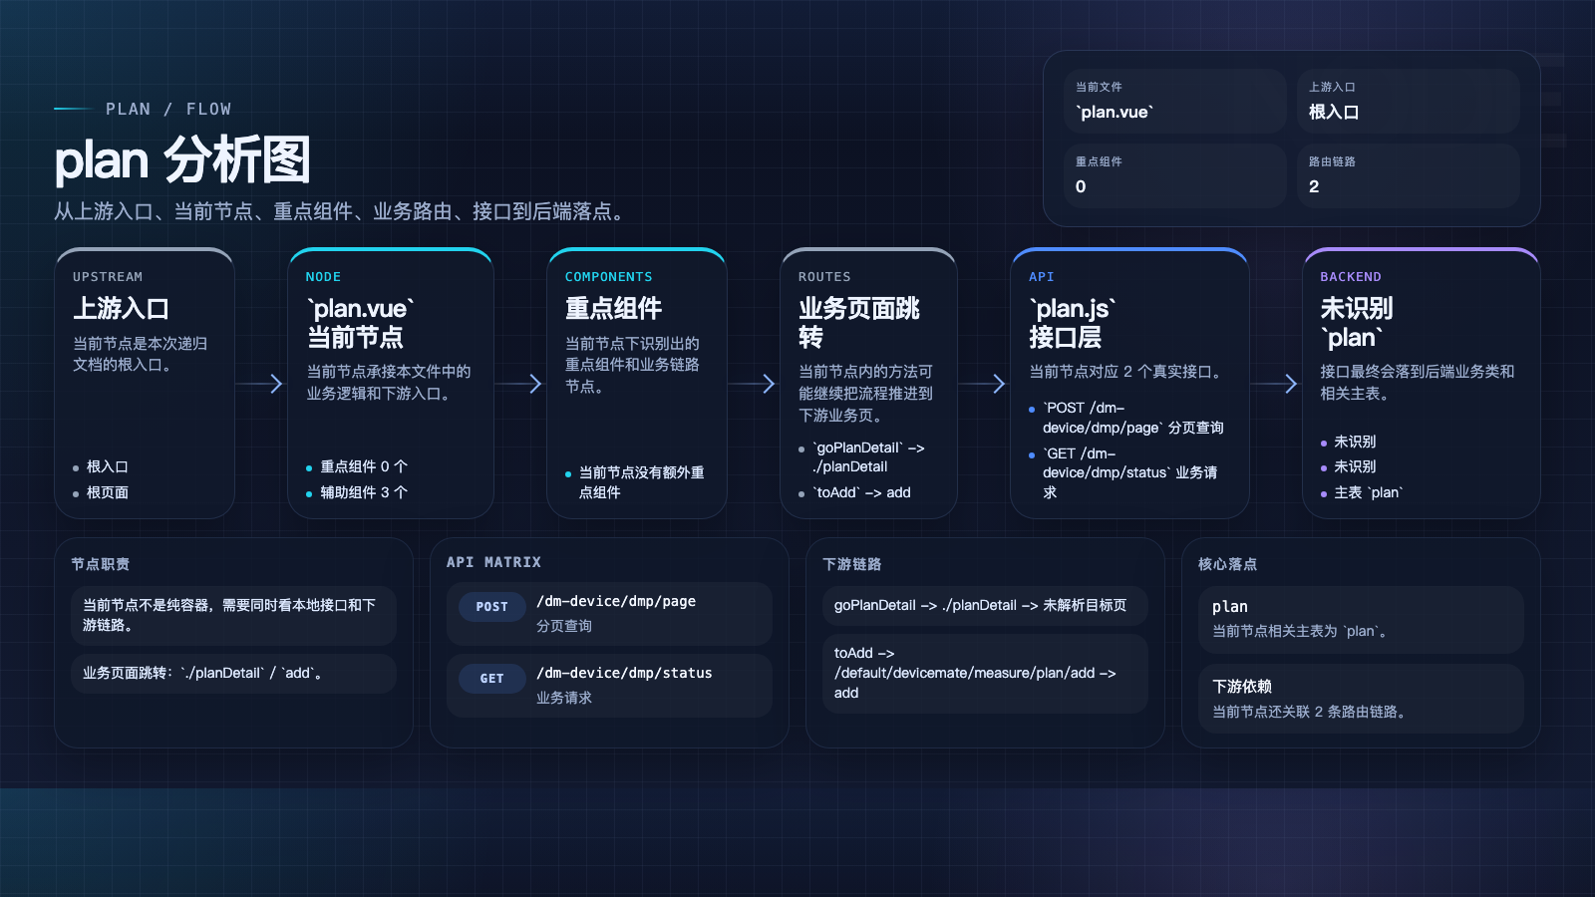Select the '当前节点不是纯容器' responsibility note
Screen dimensions: 1595x897
[x=233, y=615]
